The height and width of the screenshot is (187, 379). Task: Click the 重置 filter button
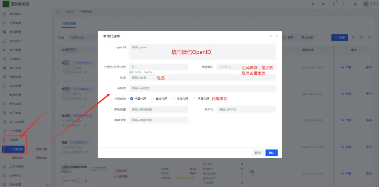point(288,38)
